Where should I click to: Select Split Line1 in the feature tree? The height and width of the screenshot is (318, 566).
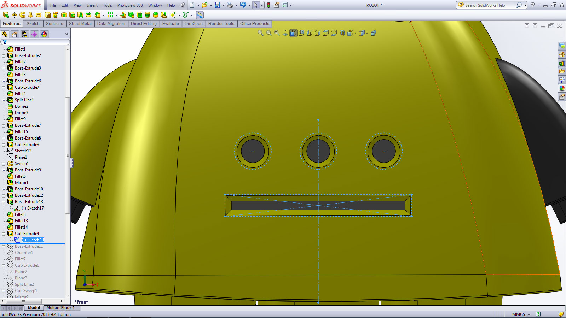click(24, 100)
